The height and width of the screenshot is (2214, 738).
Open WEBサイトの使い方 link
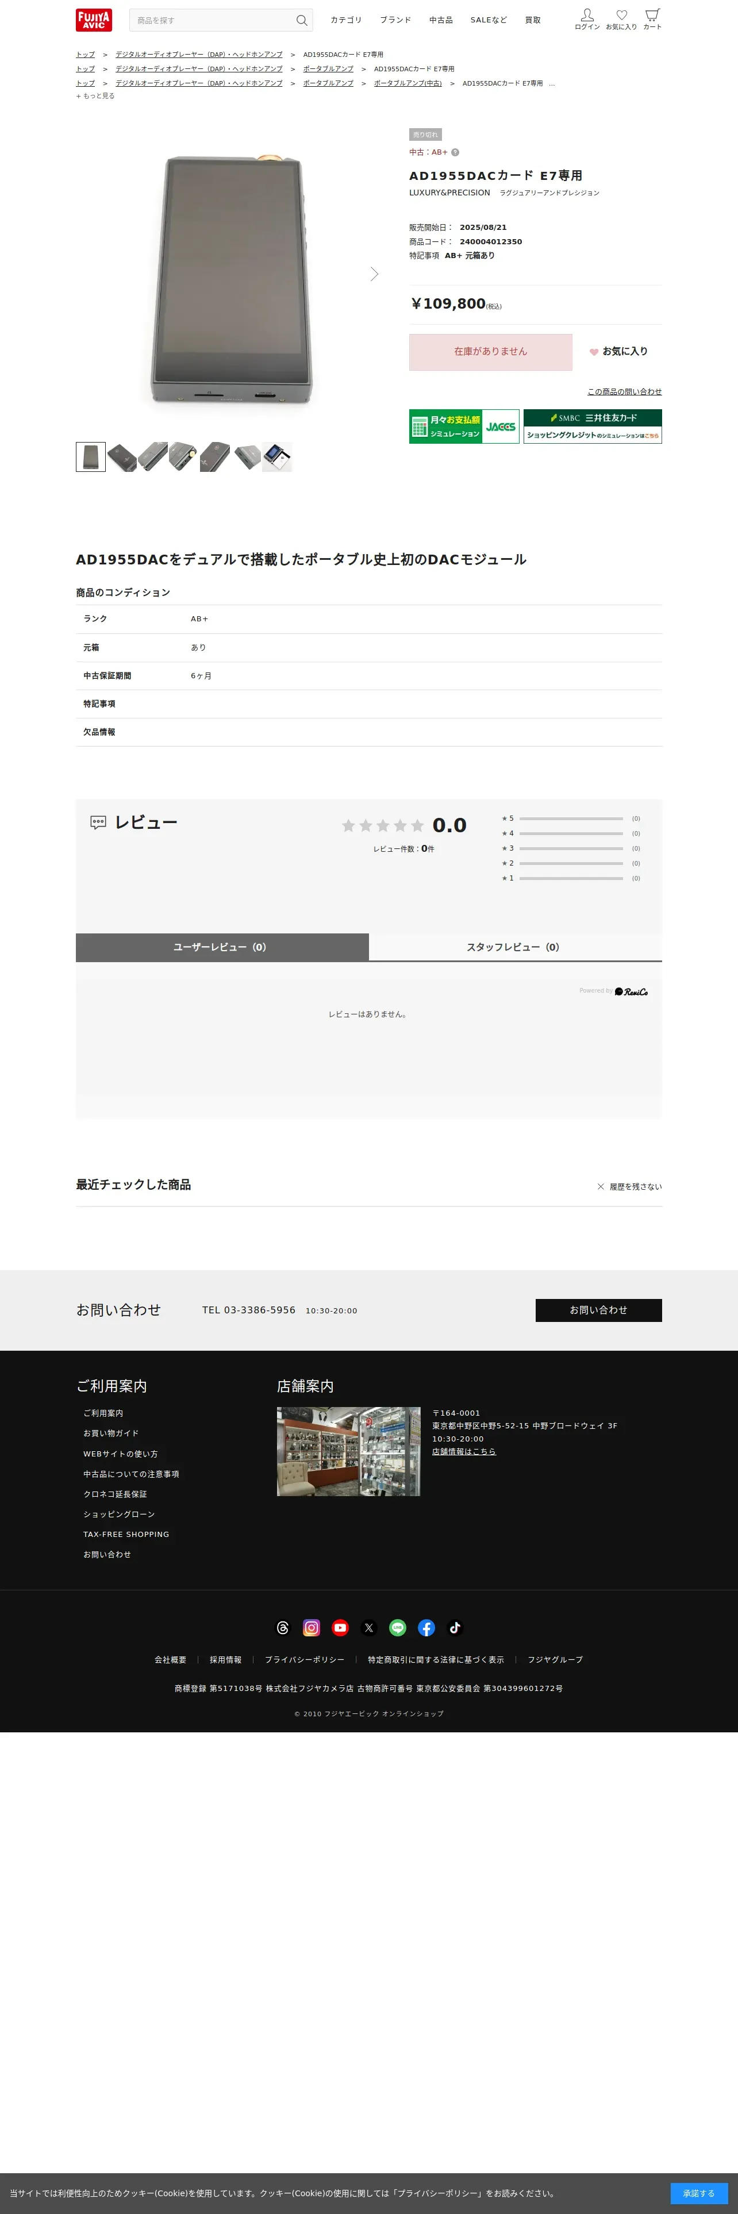(120, 1454)
